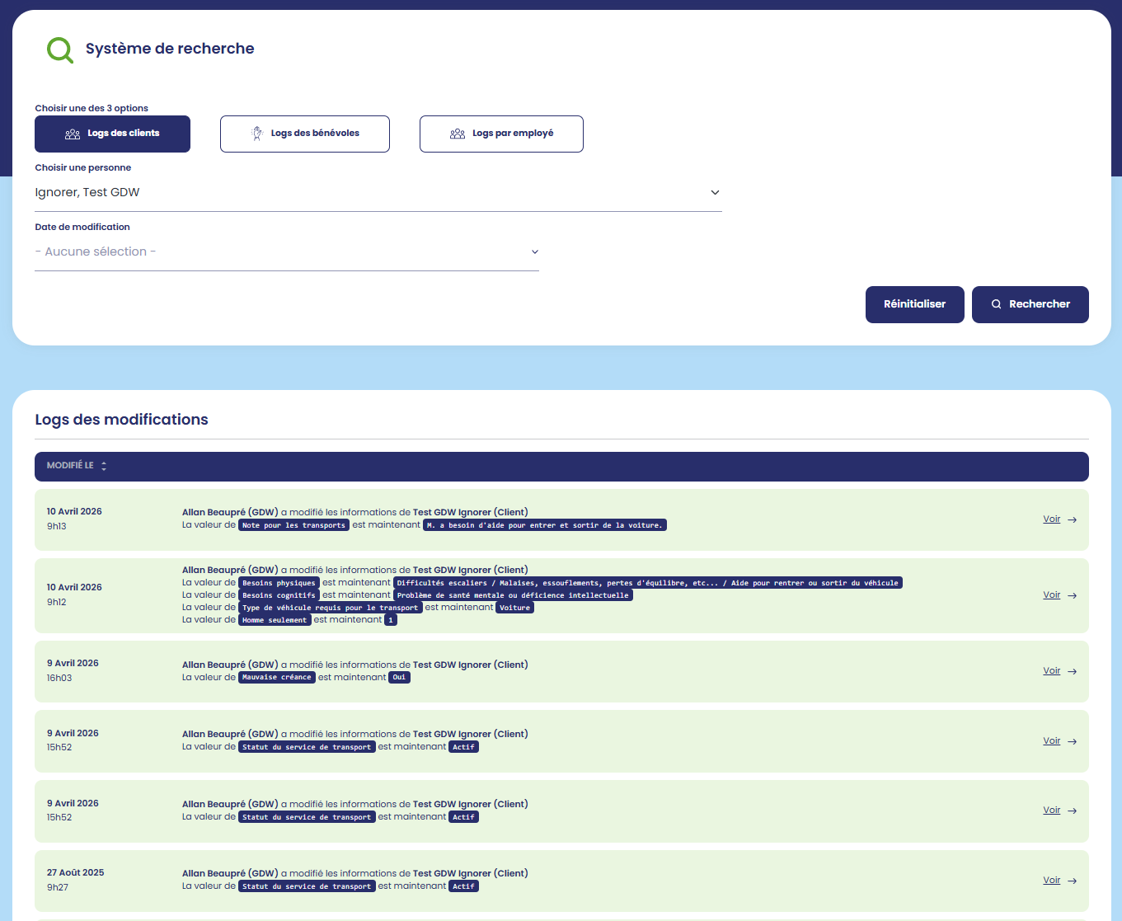1122x921 pixels.
Task: Open Voir link for first 9 Avril 15h52 entry
Action: coord(1051,740)
